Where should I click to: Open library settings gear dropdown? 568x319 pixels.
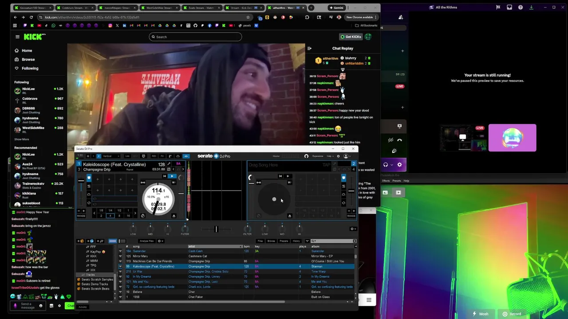[x=161, y=241]
